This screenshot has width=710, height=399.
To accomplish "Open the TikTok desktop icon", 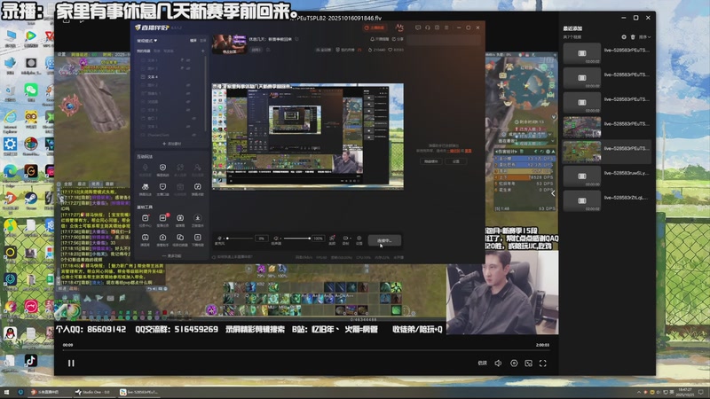I will click(x=31, y=362).
